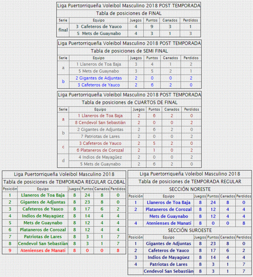Select 'Cafeteros de Yauco' in SECCIÓN SUROESTE
253x277 pixels.
pyautogui.click(x=169, y=250)
